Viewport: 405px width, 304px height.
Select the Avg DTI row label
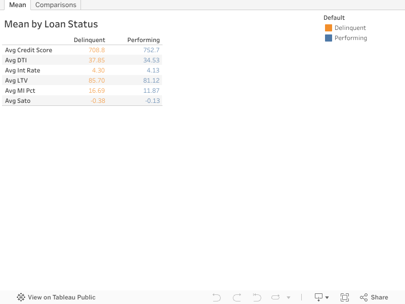[16, 60]
